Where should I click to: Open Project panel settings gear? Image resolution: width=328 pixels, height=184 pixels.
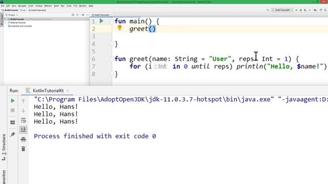(83, 15)
